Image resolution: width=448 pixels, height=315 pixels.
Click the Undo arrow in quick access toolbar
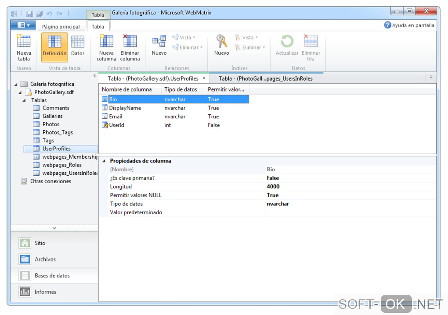pyautogui.click(x=49, y=14)
